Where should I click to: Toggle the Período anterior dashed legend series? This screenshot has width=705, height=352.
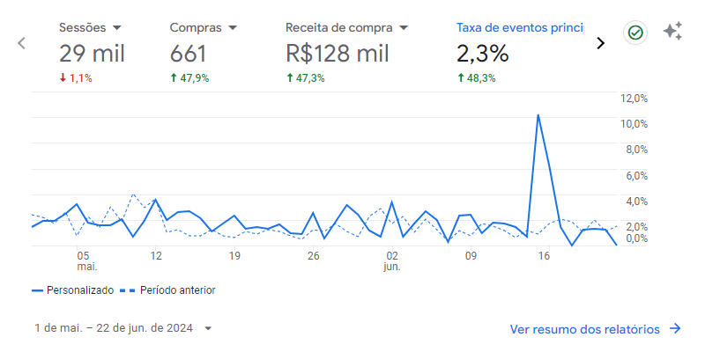167,290
